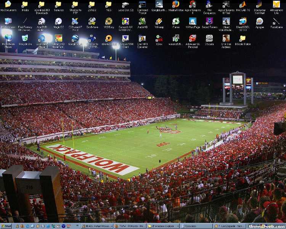Launch the GTA San Andreas shortcut

226,38
